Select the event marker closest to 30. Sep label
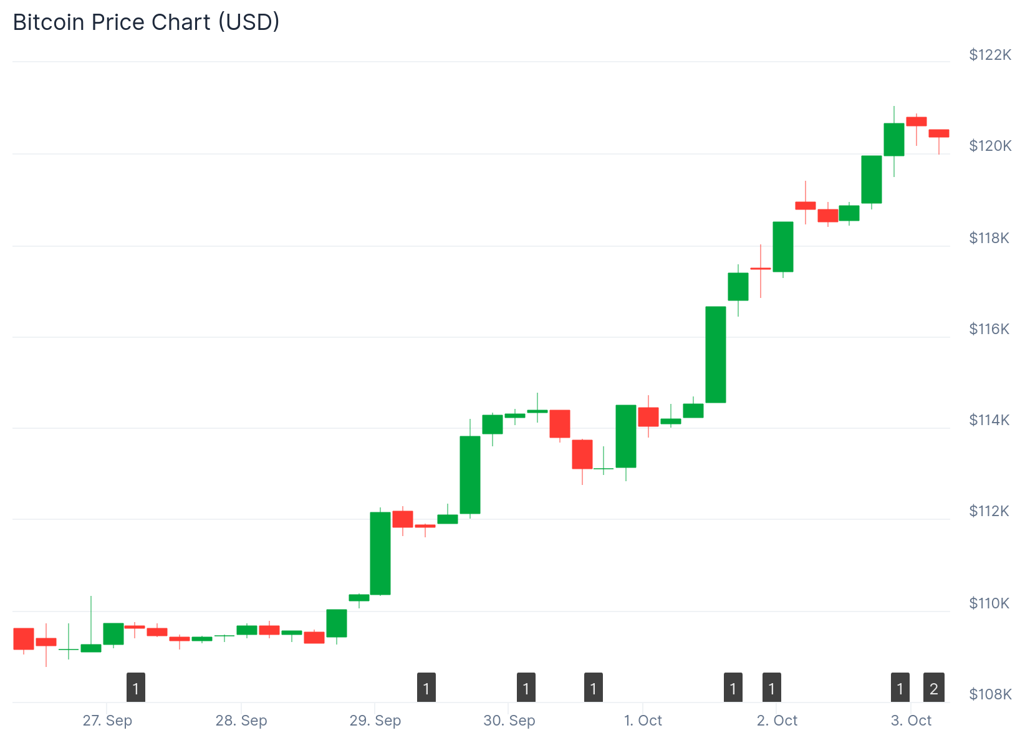 [x=526, y=688]
